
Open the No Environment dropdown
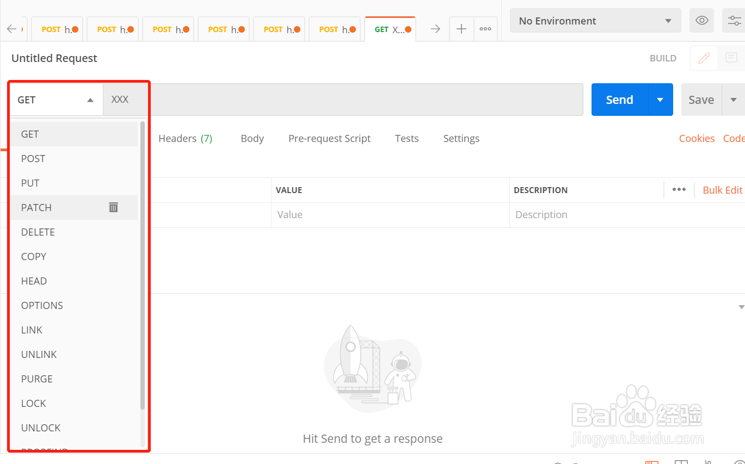click(595, 21)
